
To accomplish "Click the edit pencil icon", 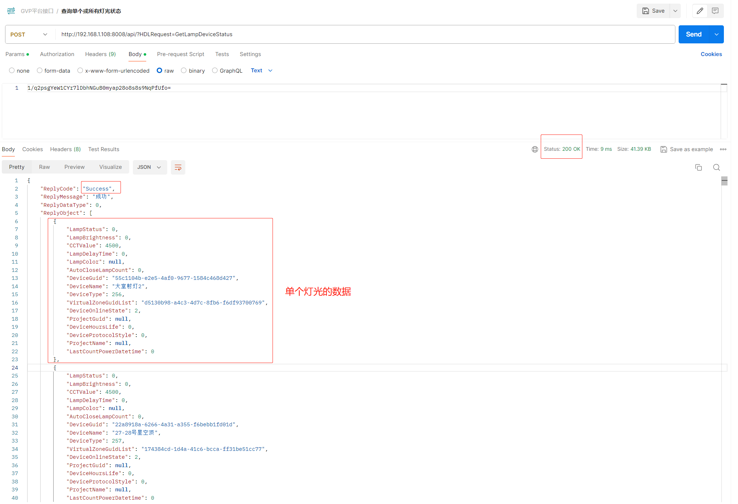I will 700,11.
